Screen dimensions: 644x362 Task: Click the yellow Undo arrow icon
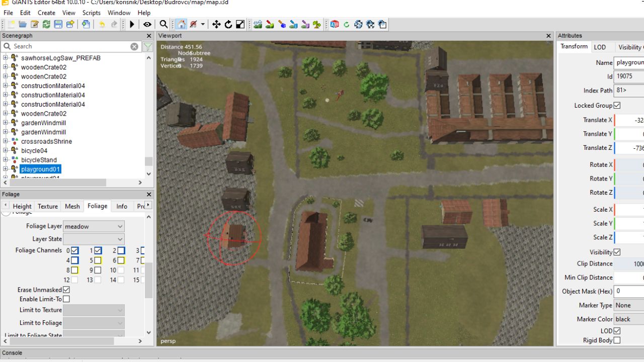pos(102,24)
